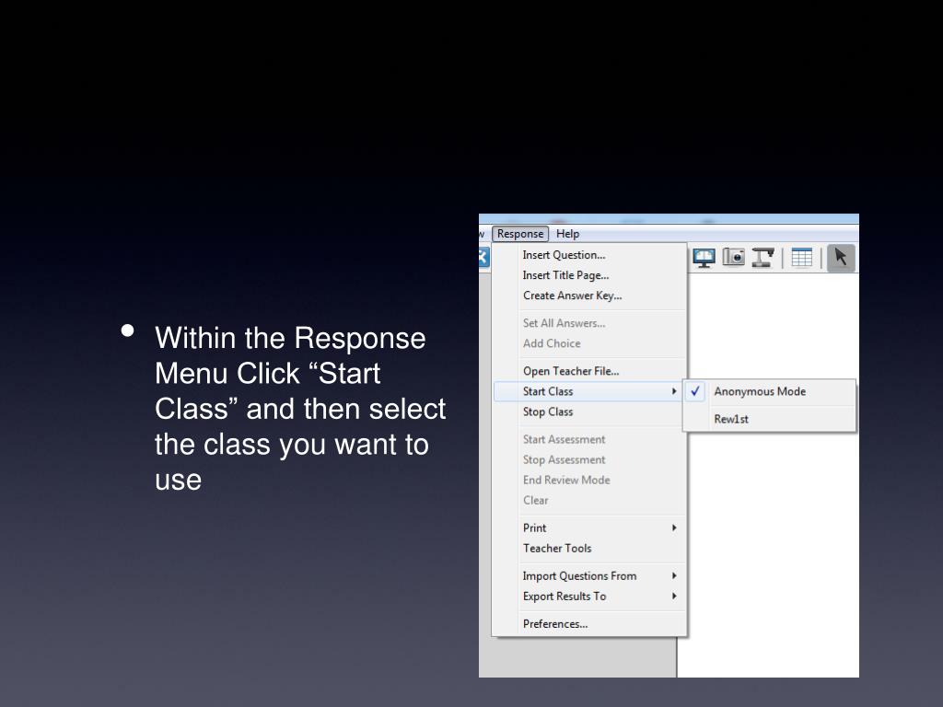943x707 pixels.
Task: Select the checked Anonymous Mode option
Action: tap(769, 391)
